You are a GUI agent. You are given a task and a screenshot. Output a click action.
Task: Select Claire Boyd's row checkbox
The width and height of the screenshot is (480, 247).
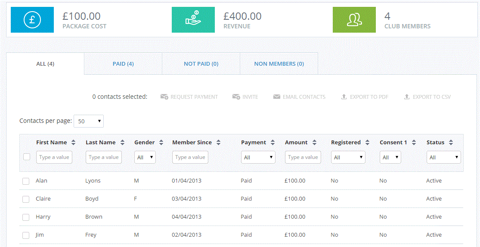tap(26, 199)
